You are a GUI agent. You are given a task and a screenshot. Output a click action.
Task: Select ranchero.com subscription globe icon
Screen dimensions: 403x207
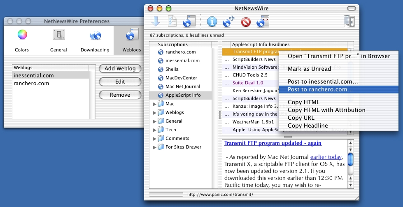pos(161,52)
